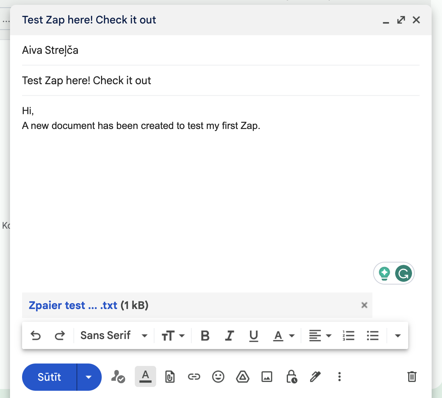Toggle italic formatting
The height and width of the screenshot is (398, 442).
229,335
